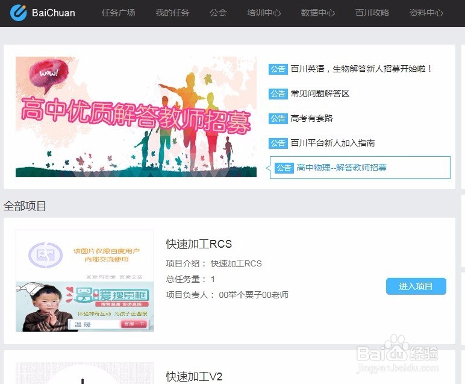Click the 快速加工RCS project thumbnail image

coord(85,281)
